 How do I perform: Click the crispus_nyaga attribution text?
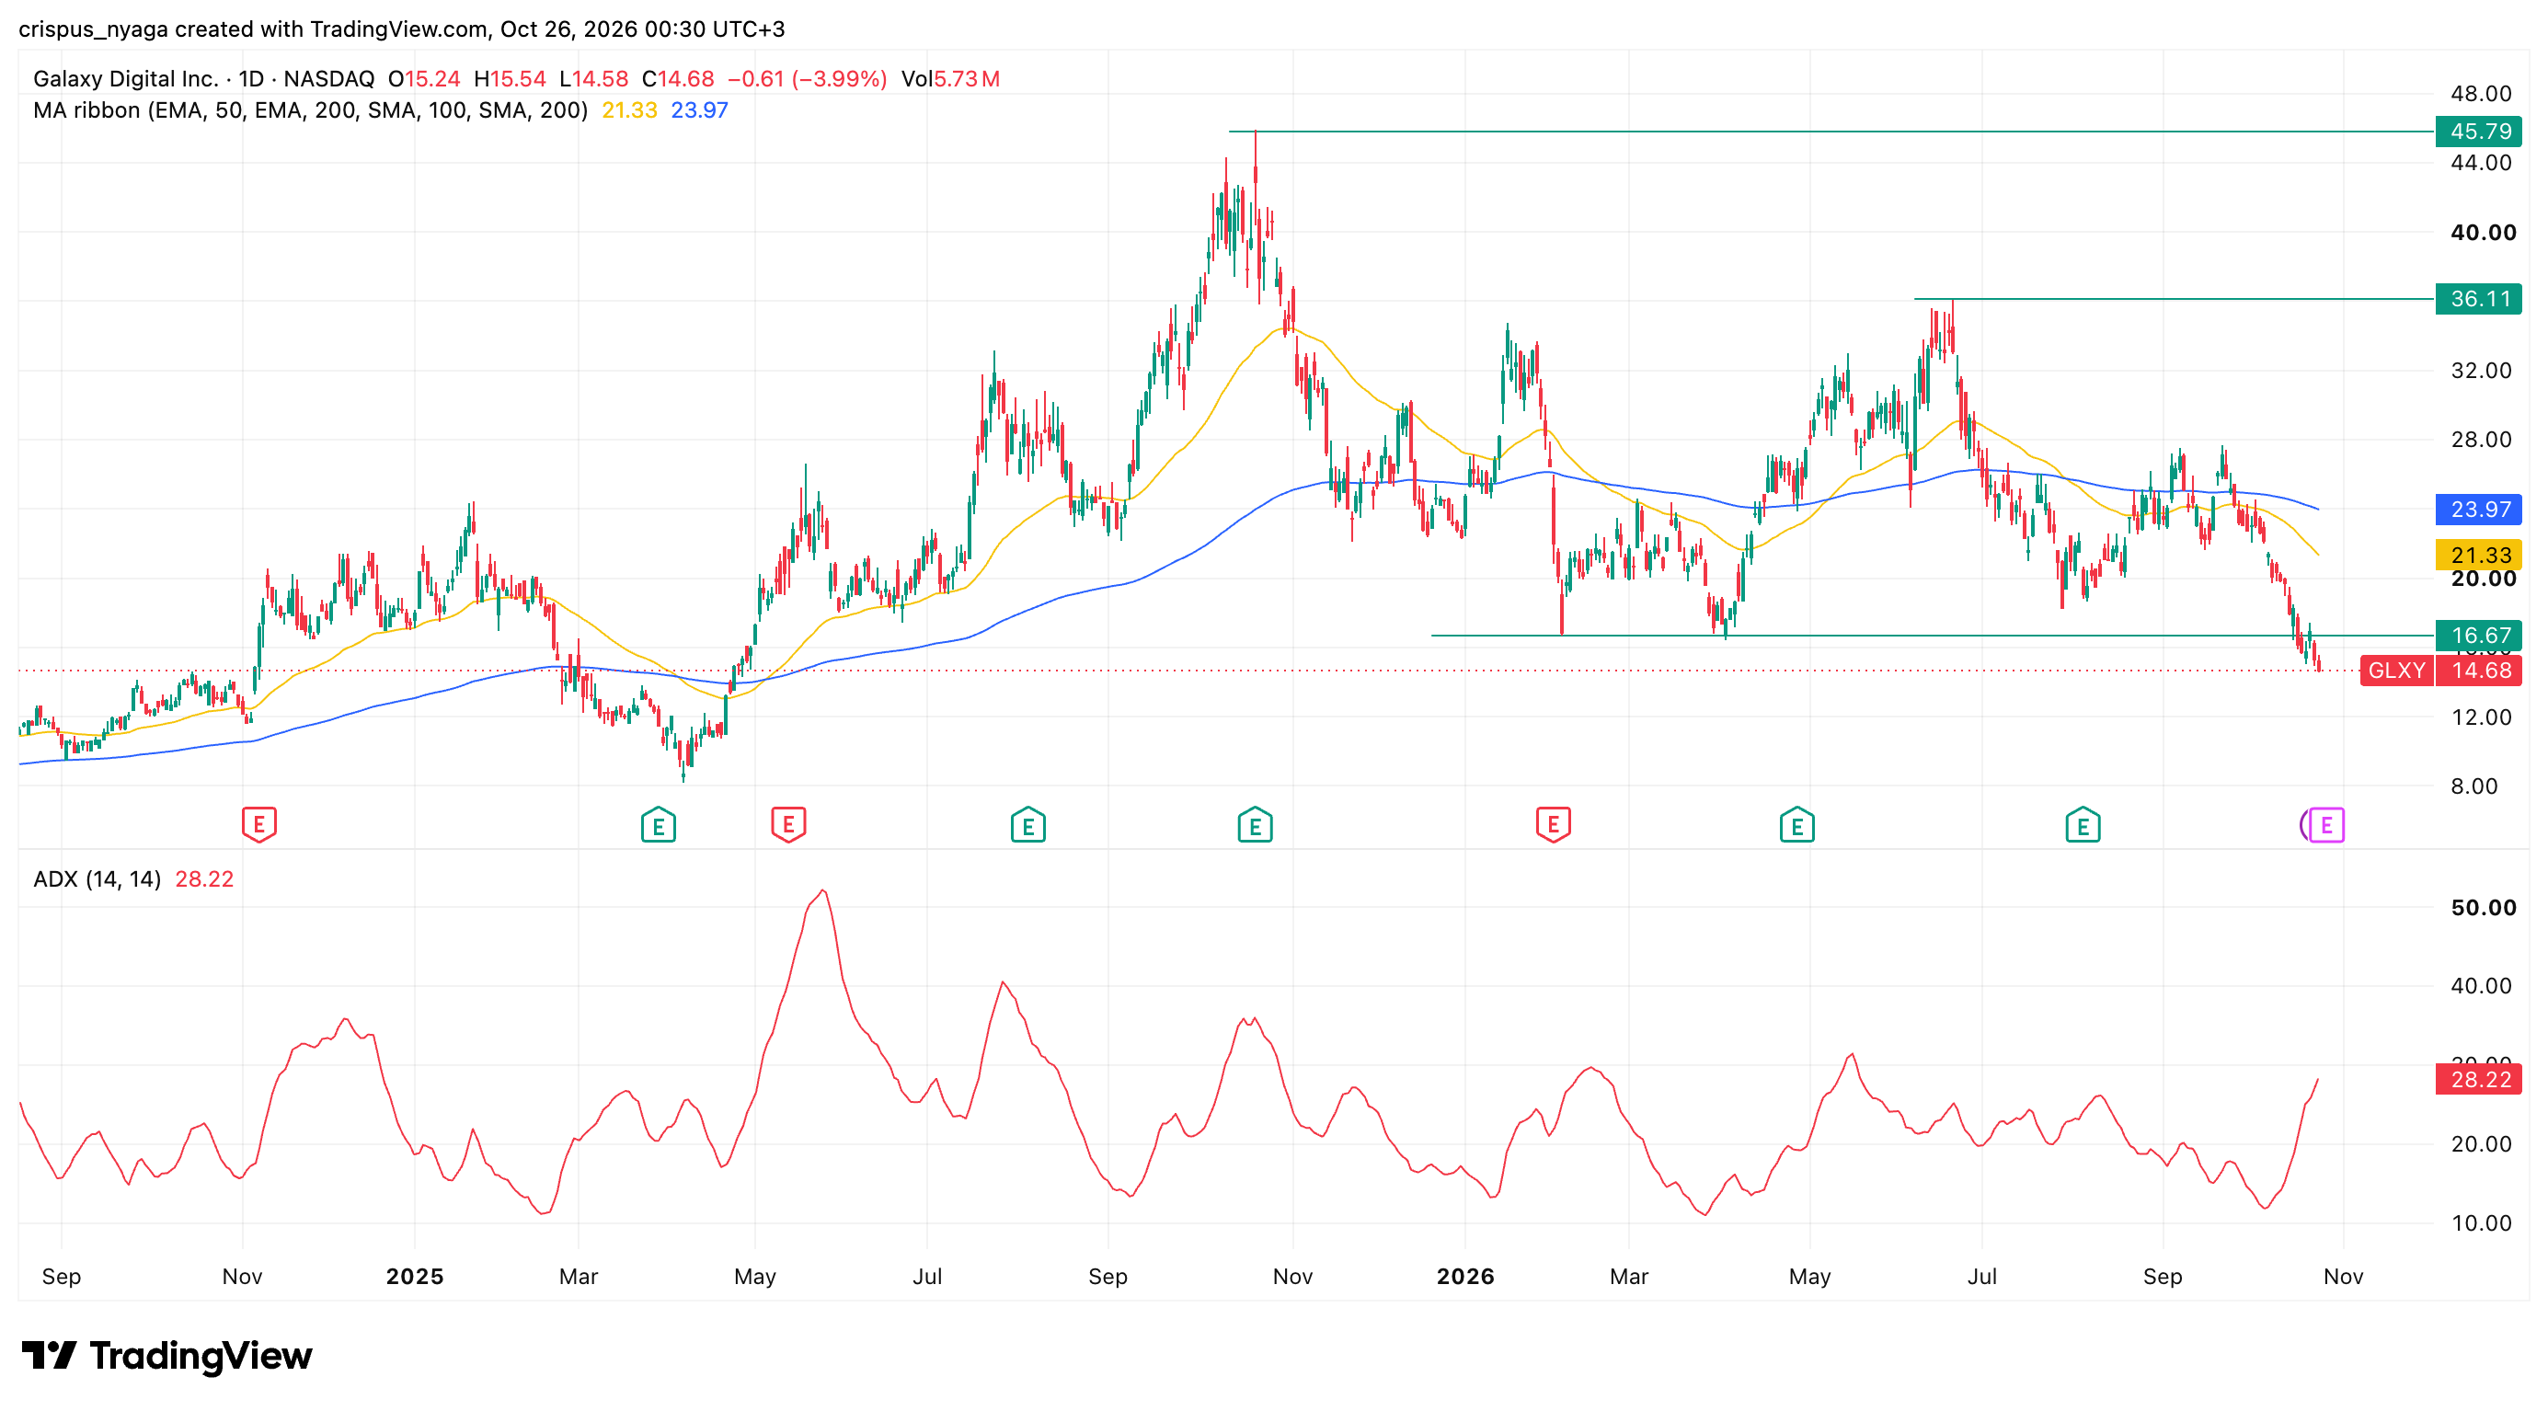tap(94, 29)
